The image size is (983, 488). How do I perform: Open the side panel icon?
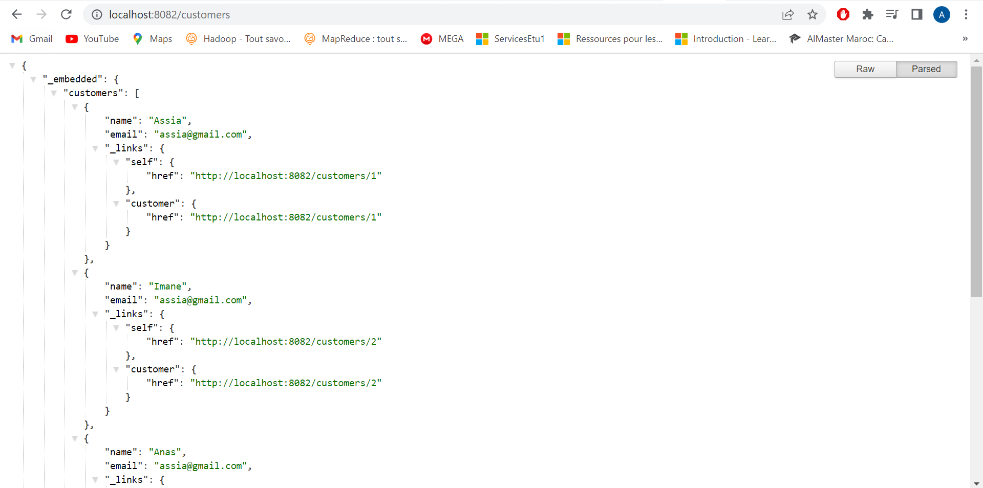tap(916, 14)
